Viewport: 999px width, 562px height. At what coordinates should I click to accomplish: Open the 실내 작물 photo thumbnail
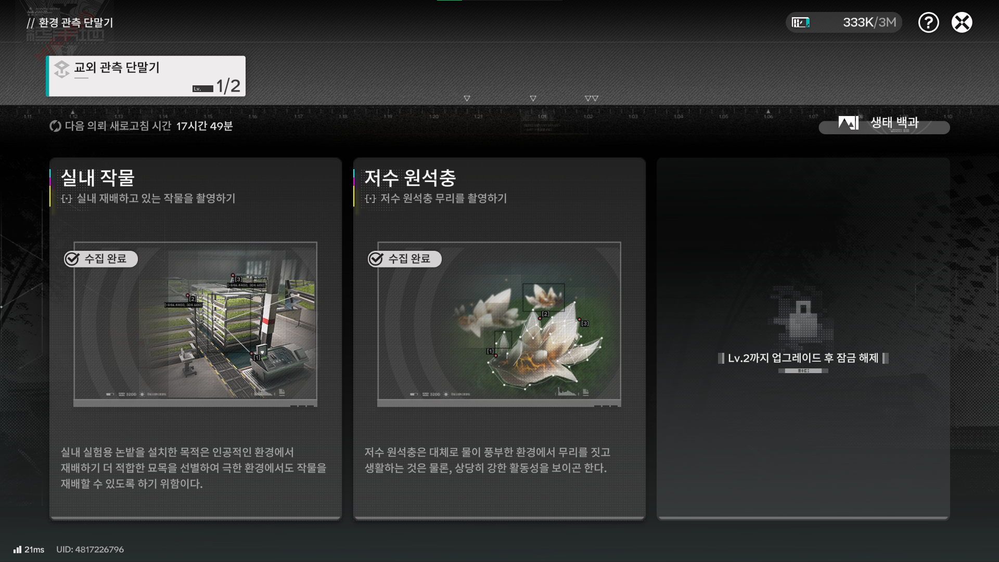point(195,324)
